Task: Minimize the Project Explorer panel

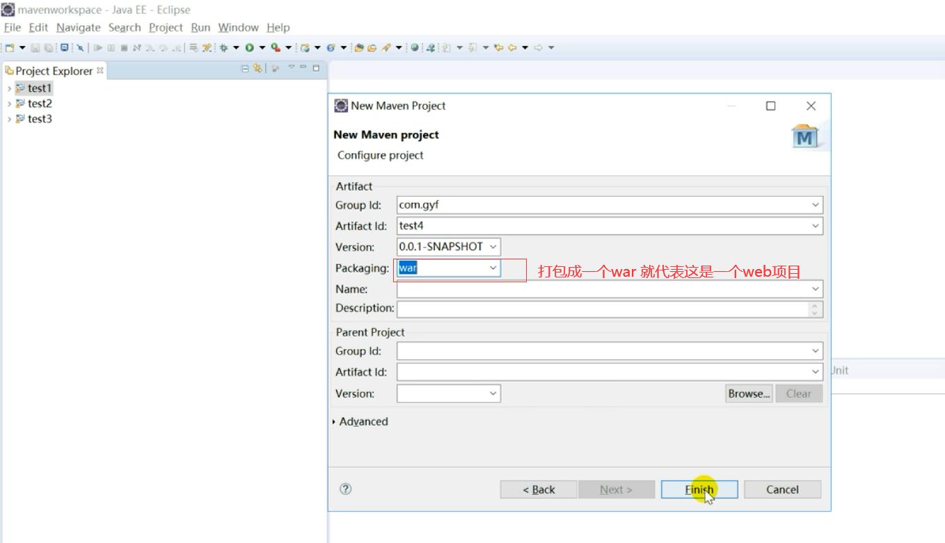Action: pos(303,67)
